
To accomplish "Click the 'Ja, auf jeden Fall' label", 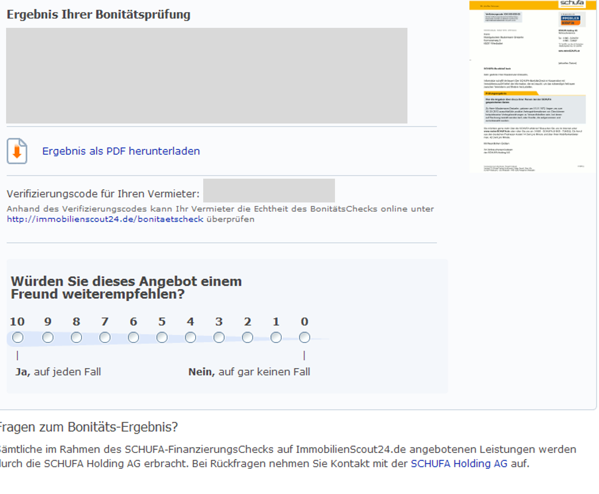I will click(x=58, y=372).
